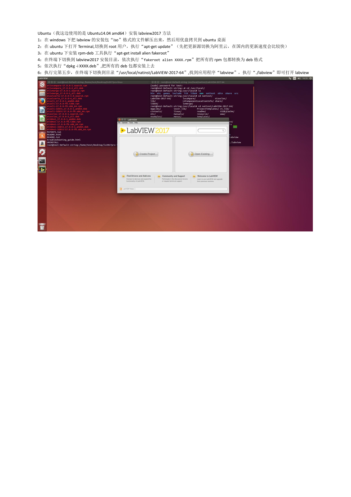Viewport: 351px width, 497px height.
Task: Open LibreOffice Impress in the dock
Action: point(42,127)
